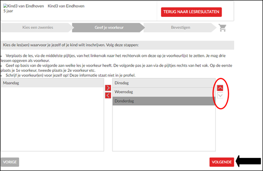The width and height of the screenshot is (263, 171).
Task: Click the Kind3 van Eindhoven name text
Action: (66, 6)
